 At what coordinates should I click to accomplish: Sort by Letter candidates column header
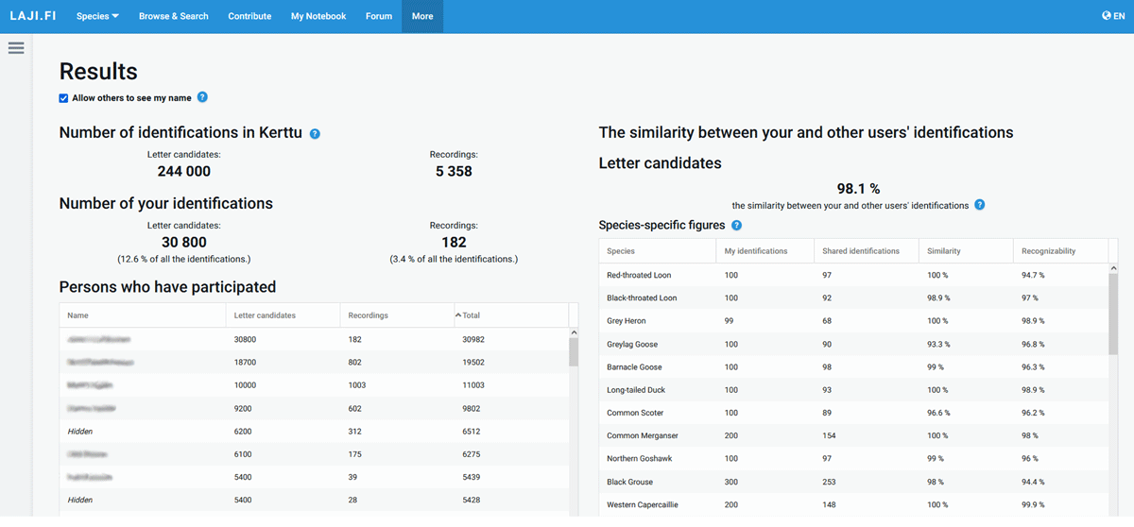265,315
